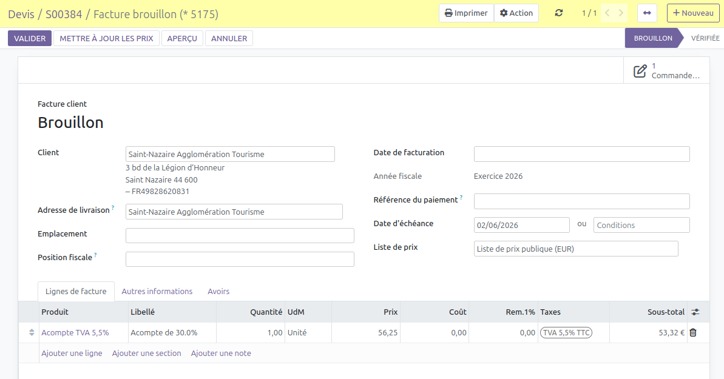Select the VÉRIFIÉE status stage
The width and height of the screenshot is (724, 379).
click(x=705, y=38)
